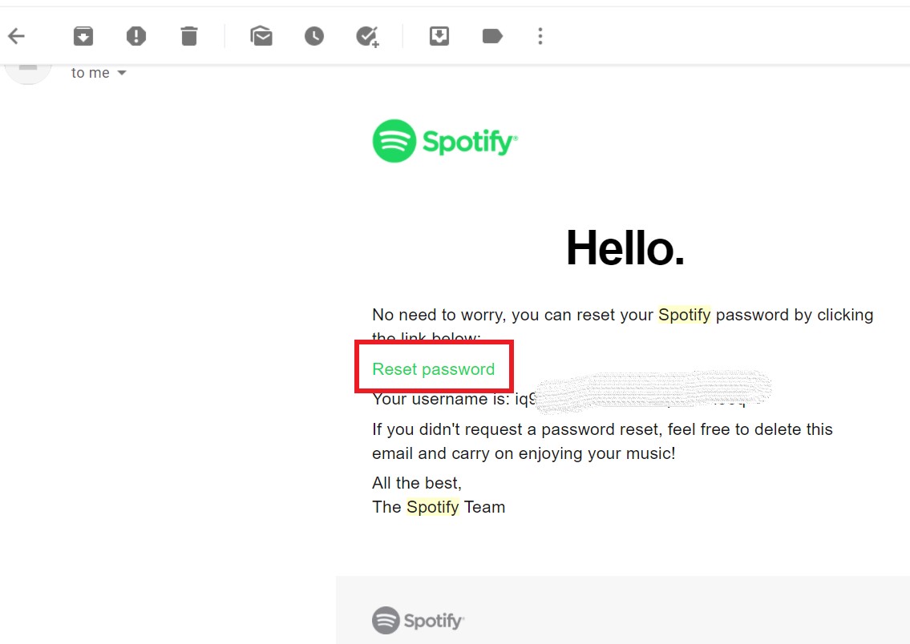This screenshot has width=910, height=644.
Task: Open the more options menu
Action: coord(540,35)
